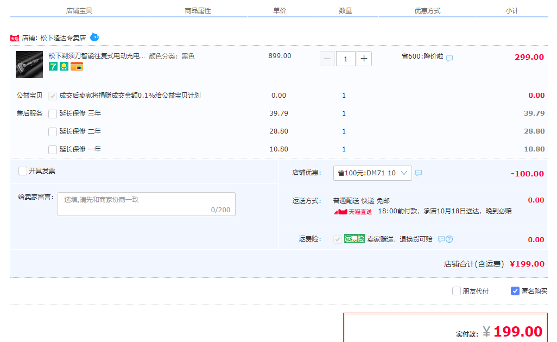The image size is (557, 342).
Task: Click the 卖家赠送, 退换货可赔 text
Action: 400,239
